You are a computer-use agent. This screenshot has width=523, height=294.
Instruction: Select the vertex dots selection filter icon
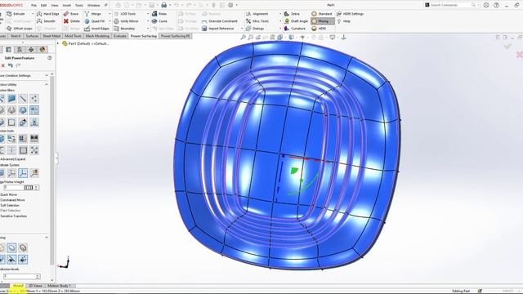[34, 98]
